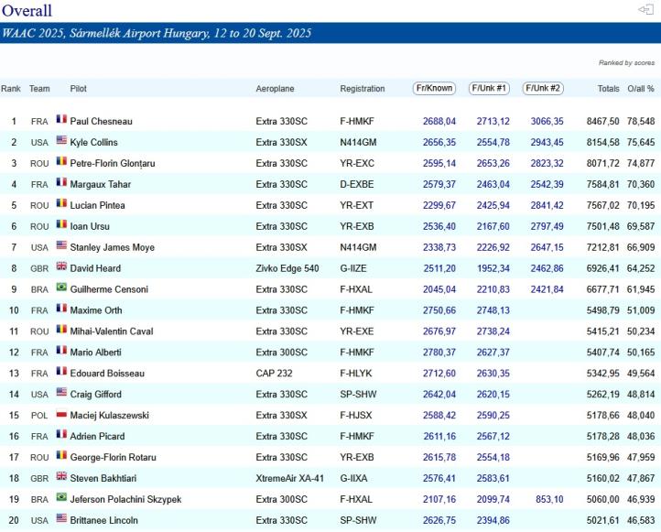Viewport: 661px width, 532px height.
Task: Click the British flag beside David Heard
Action: (x=61, y=267)
